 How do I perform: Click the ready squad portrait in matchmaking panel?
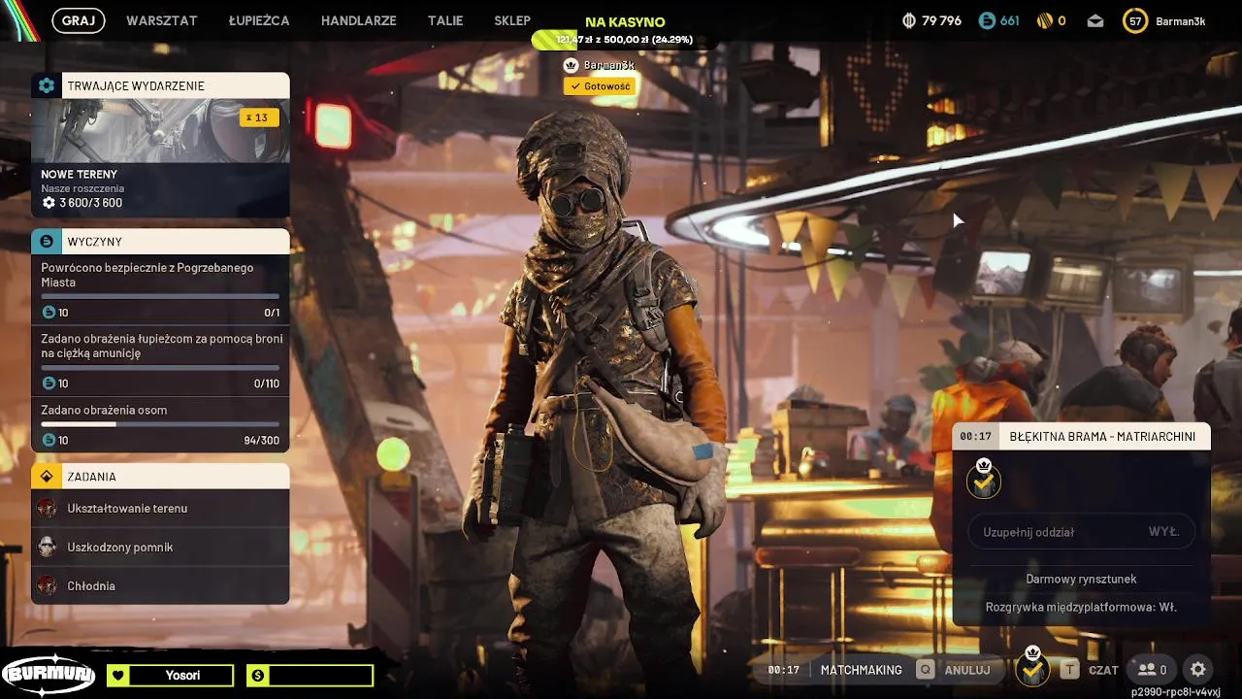tap(984, 480)
